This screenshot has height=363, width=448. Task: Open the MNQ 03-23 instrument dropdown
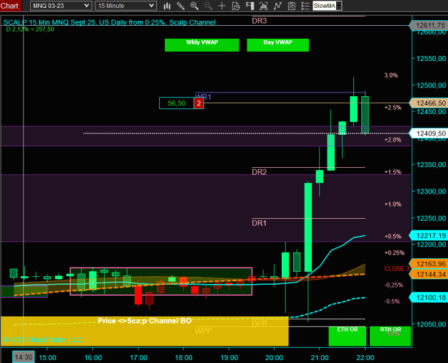(x=61, y=6)
